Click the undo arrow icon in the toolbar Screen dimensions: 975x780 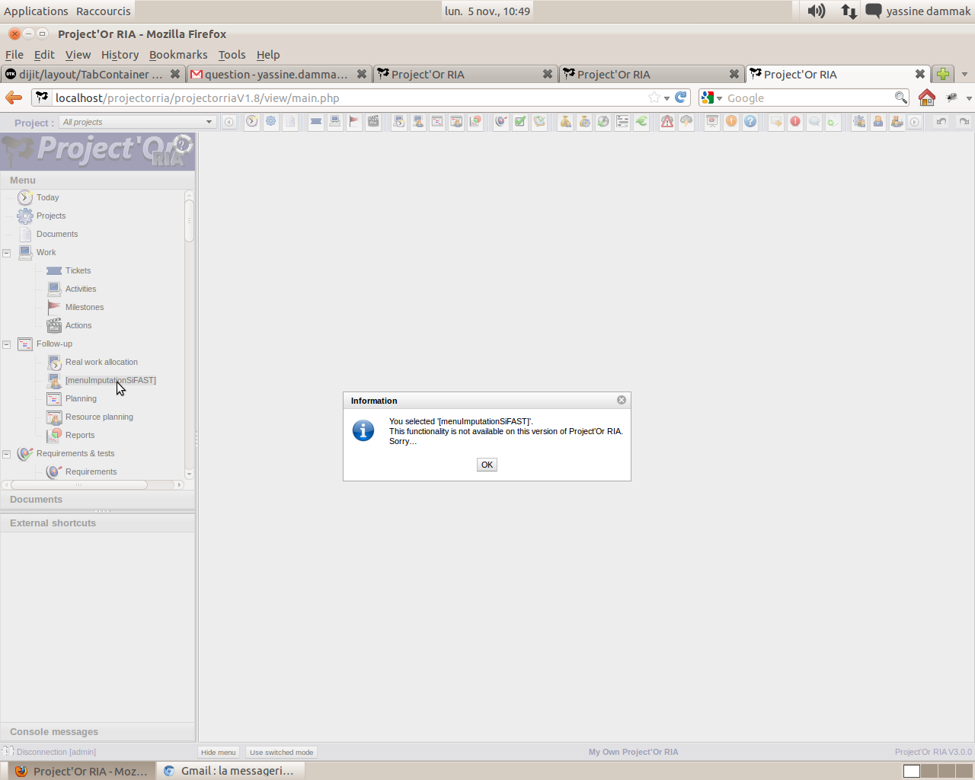click(x=941, y=122)
